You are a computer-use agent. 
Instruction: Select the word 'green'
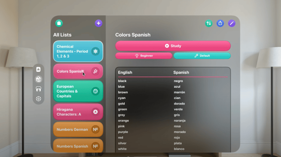(123, 109)
